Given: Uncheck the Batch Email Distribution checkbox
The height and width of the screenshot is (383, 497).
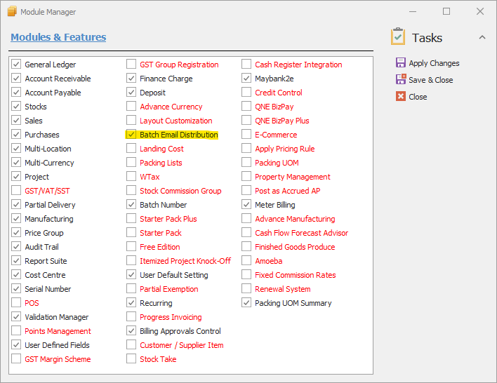Looking at the screenshot, I should point(131,134).
